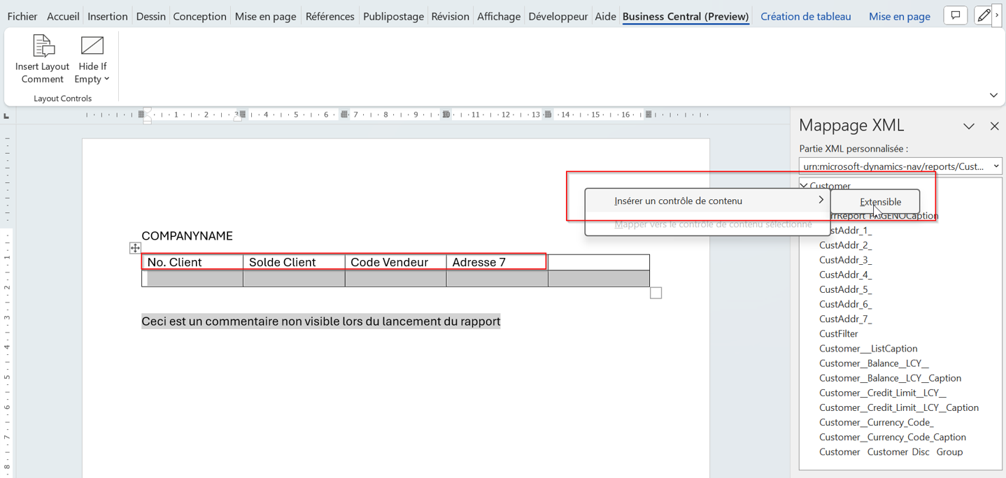Click the pencil editing mode icon
The image size is (1006, 478).
[983, 15]
